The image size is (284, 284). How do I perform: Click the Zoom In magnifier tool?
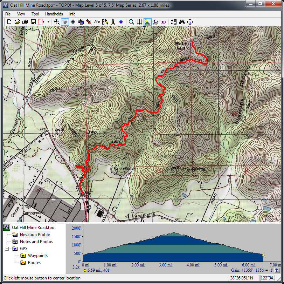tap(57, 22)
